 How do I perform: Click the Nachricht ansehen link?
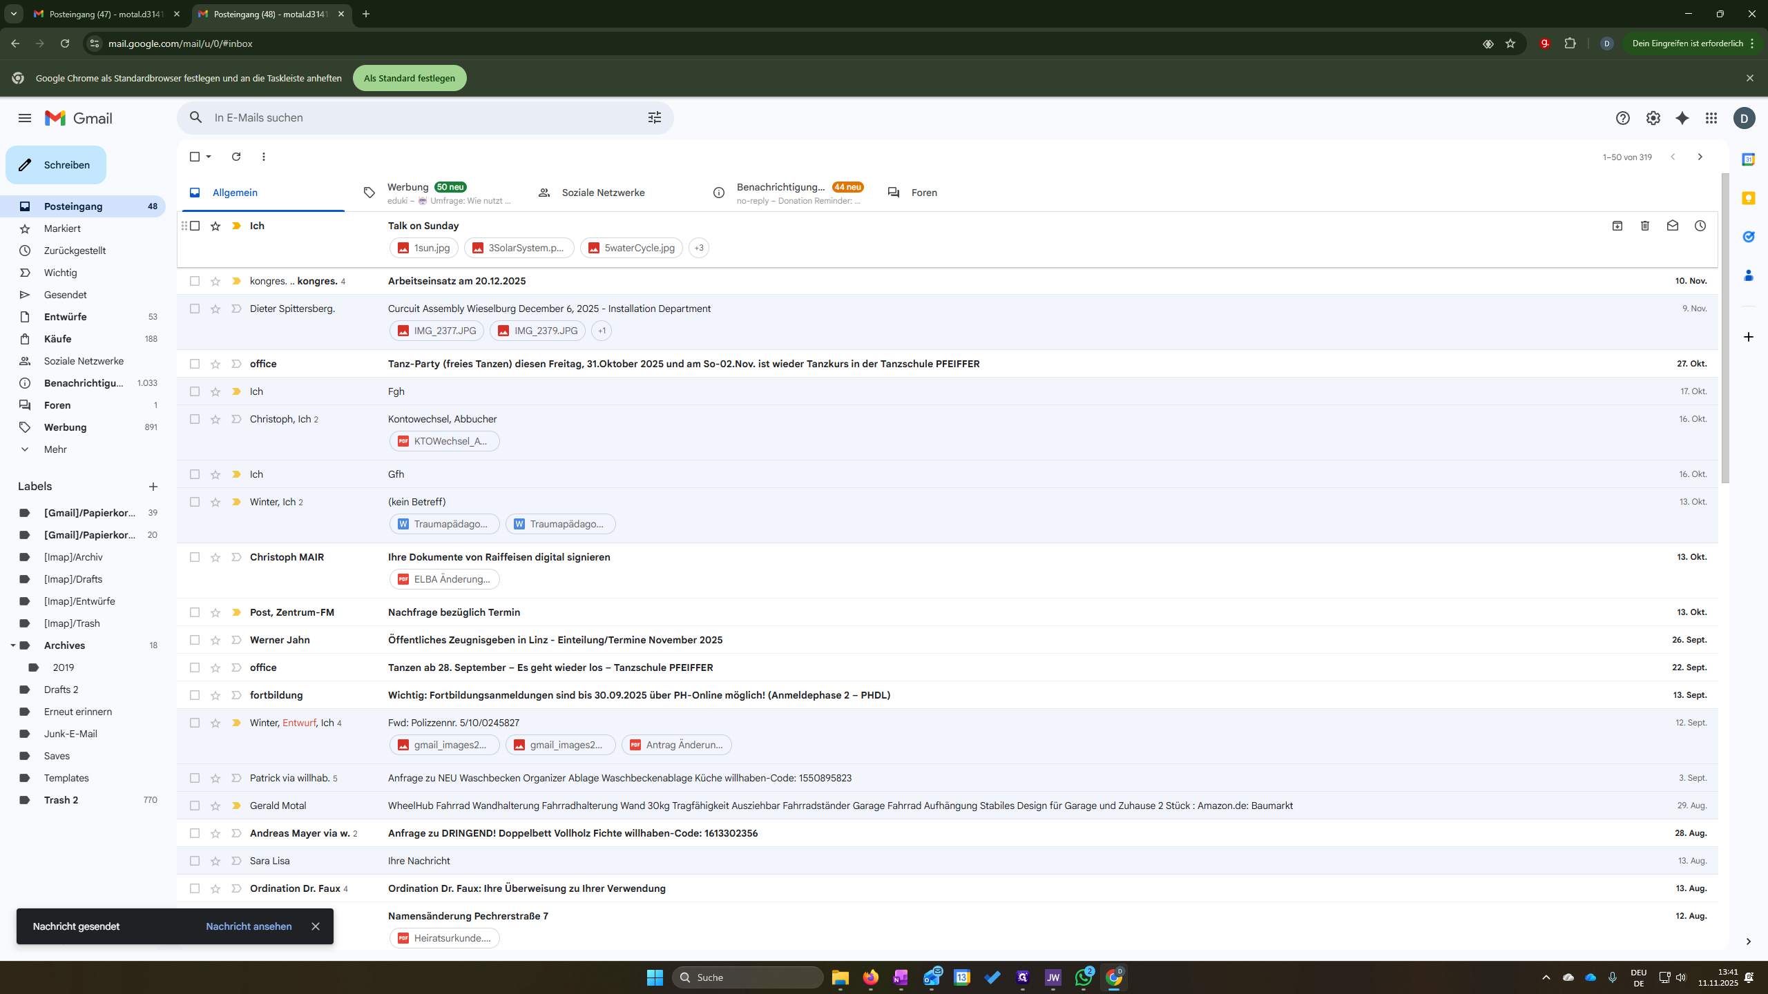249,926
